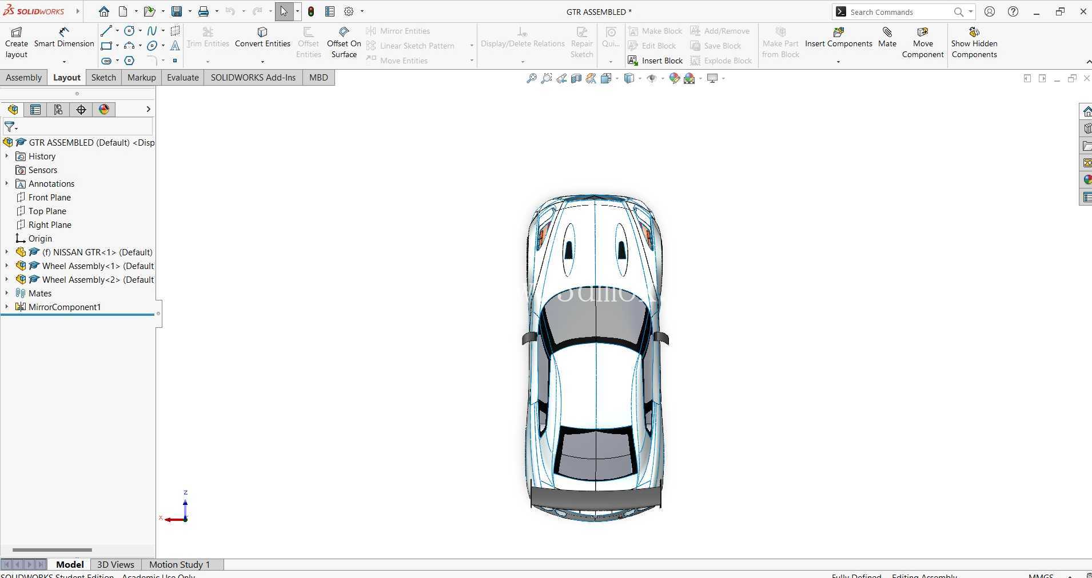
Task: Click the Create layout button
Action: 17,43
